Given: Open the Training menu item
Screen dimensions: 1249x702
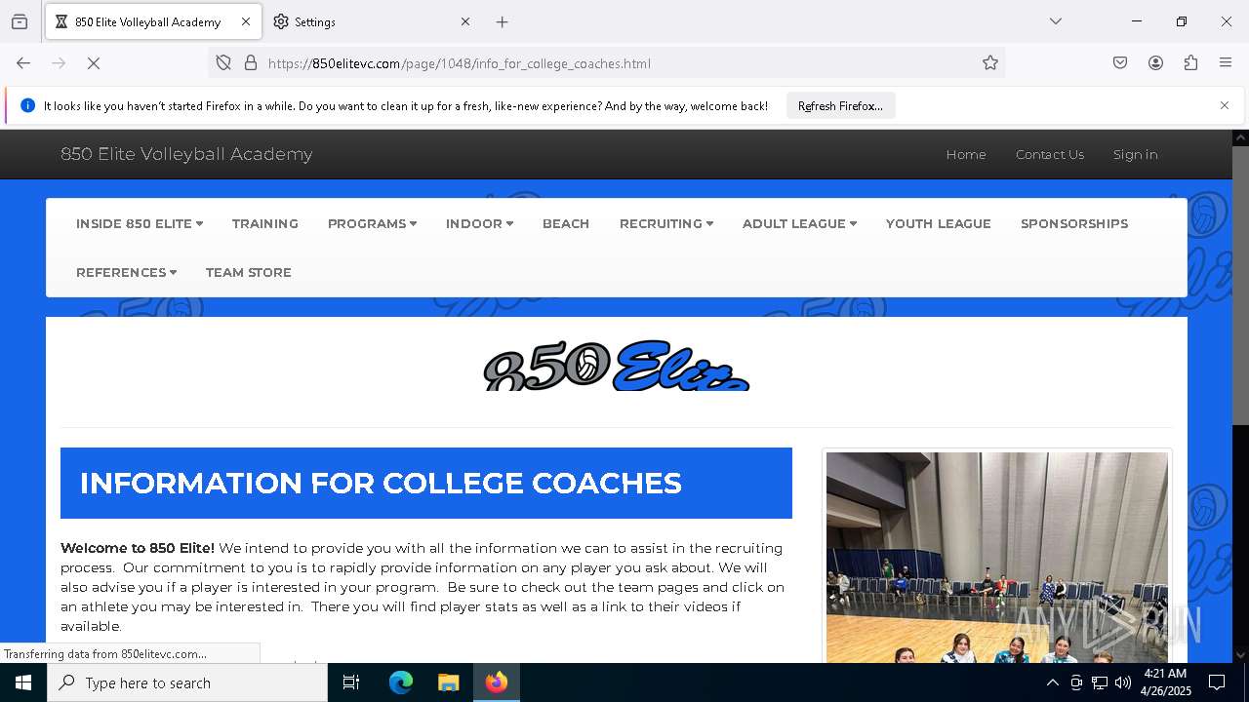Looking at the screenshot, I should point(265,223).
